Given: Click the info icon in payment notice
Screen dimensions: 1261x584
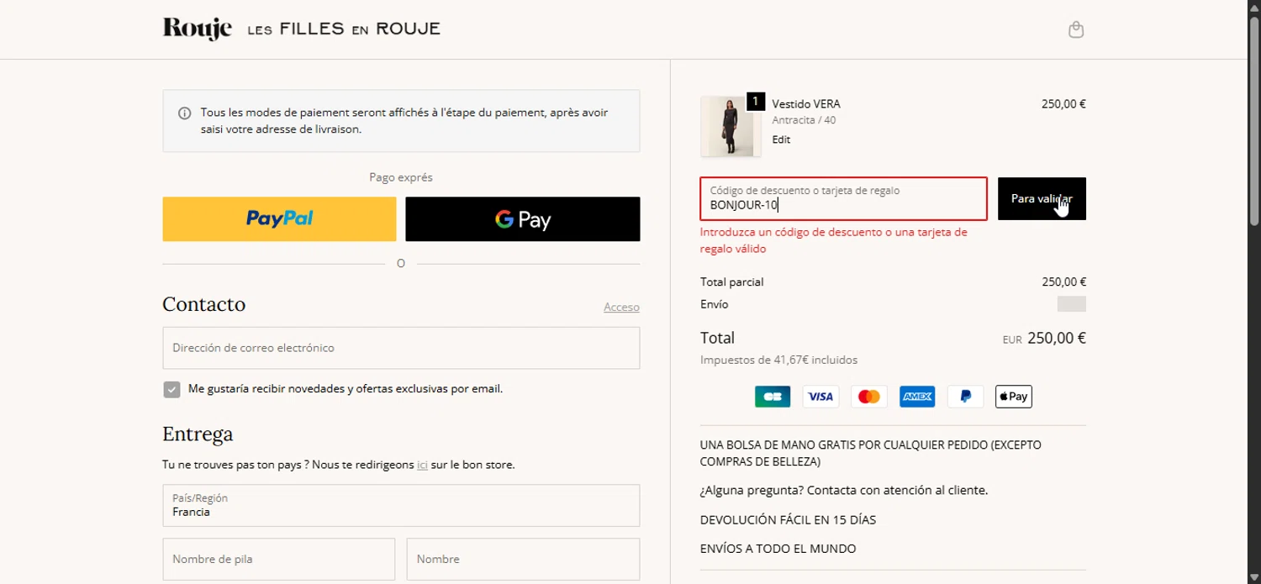Looking at the screenshot, I should click(x=185, y=113).
